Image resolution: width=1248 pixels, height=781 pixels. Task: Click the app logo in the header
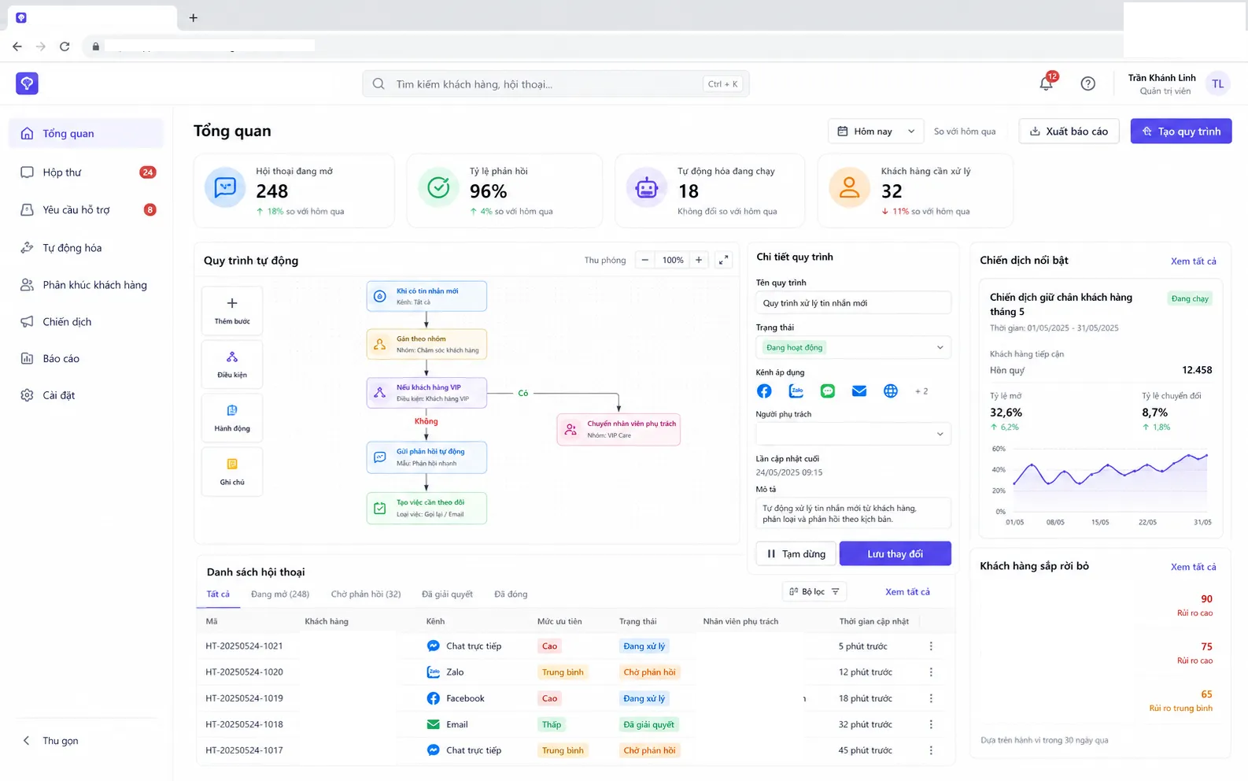point(27,83)
